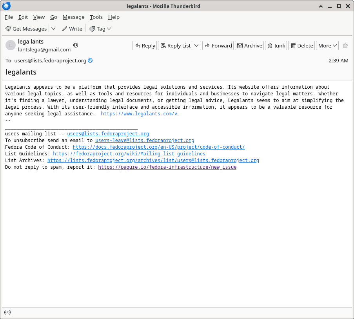This screenshot has height=319, width=354.
Task: Close the Thunderbird window
Action: 348,6
